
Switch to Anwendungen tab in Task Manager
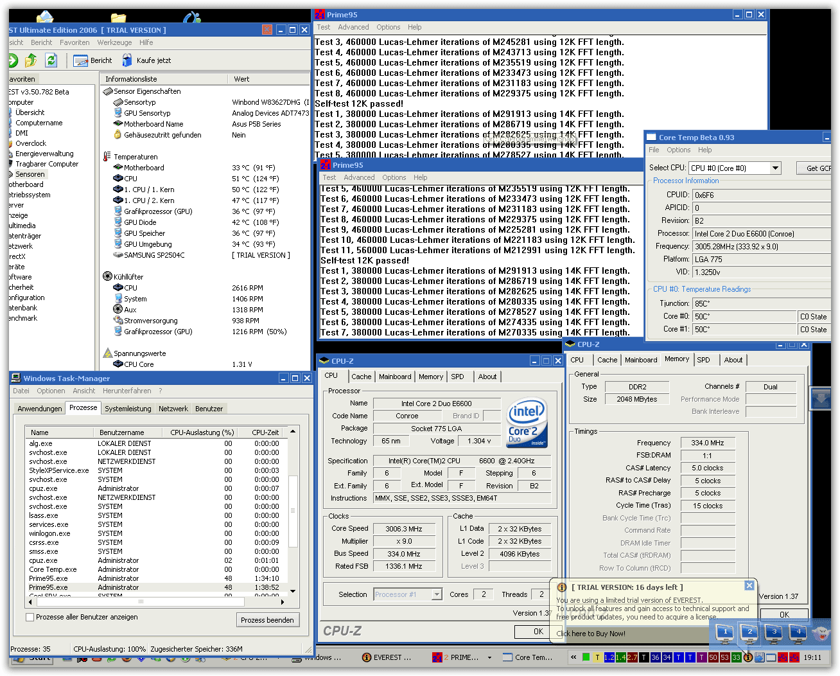(40, 409)
